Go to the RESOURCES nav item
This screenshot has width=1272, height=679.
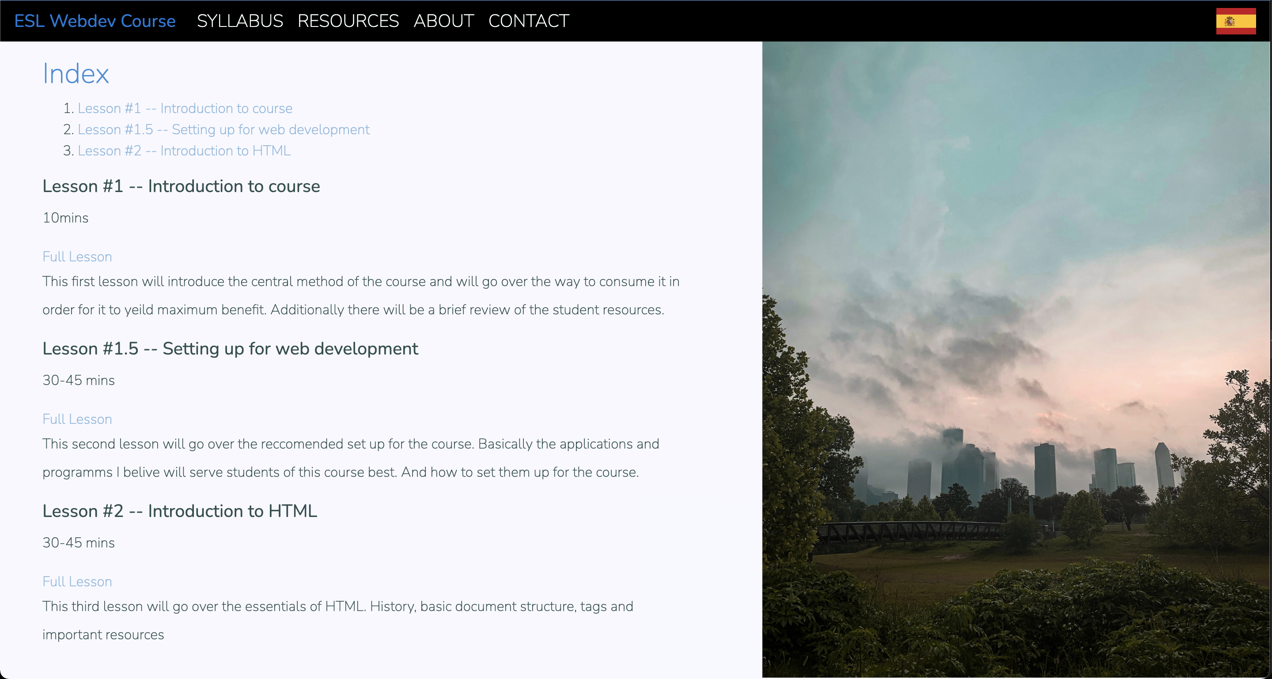[348, 21]
